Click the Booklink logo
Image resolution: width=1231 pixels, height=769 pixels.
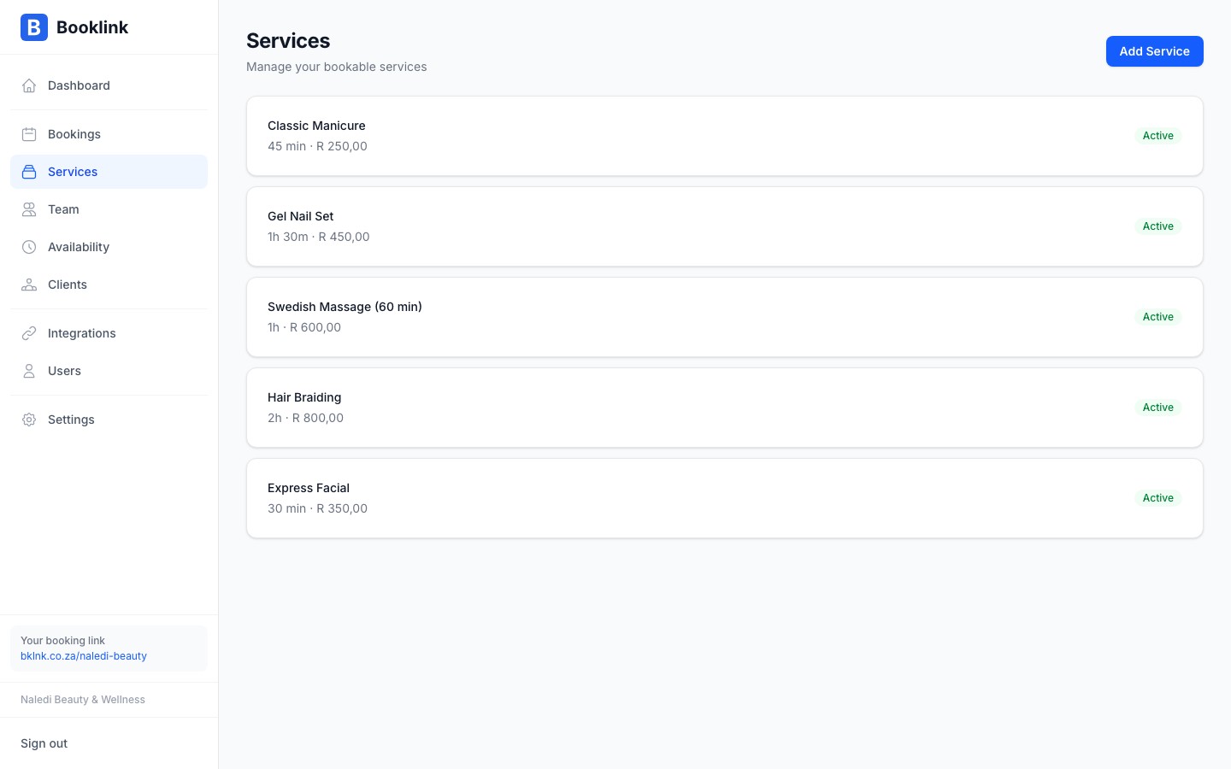74,27
